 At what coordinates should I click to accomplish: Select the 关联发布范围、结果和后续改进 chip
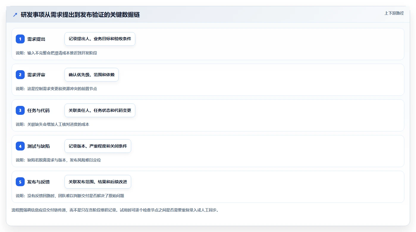(98, 182)
